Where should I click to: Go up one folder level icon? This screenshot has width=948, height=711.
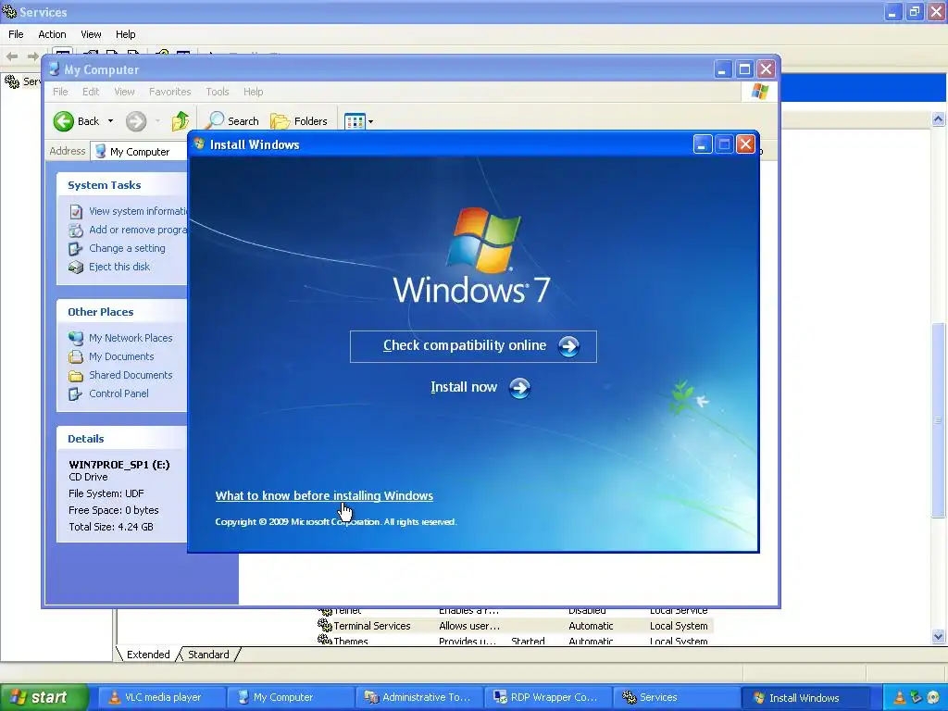[181, 121]
